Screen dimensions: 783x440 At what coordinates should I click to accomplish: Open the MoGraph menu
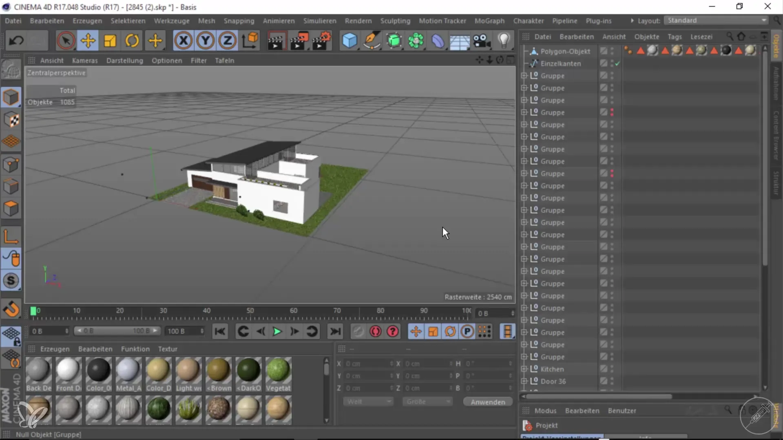point(489,21)
